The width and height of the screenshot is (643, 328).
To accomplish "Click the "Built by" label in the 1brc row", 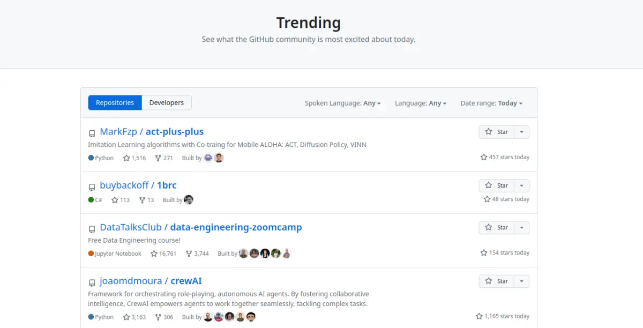I will click(x=173, y=200).
